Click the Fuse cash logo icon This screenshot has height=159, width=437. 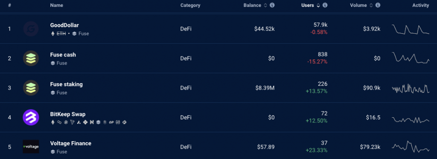(x=31, y=58)
